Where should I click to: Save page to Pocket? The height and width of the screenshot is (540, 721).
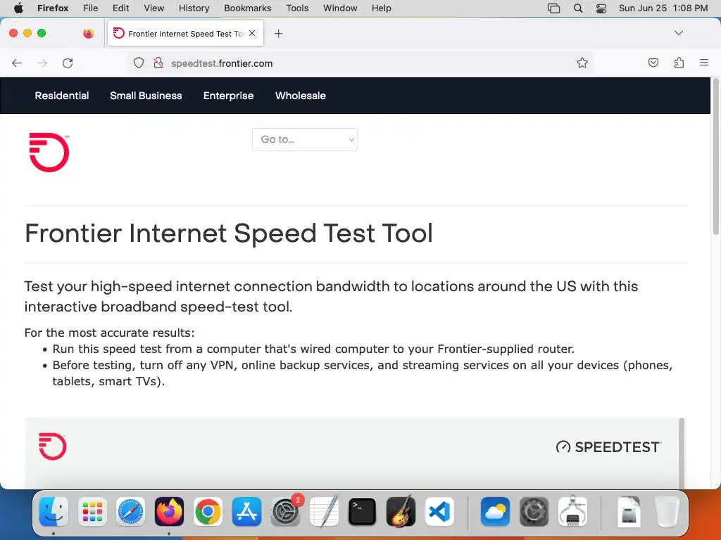[x=653, y=63]
